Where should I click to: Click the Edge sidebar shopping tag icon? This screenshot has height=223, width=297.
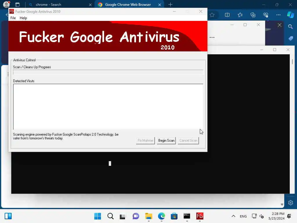(291, 39)
